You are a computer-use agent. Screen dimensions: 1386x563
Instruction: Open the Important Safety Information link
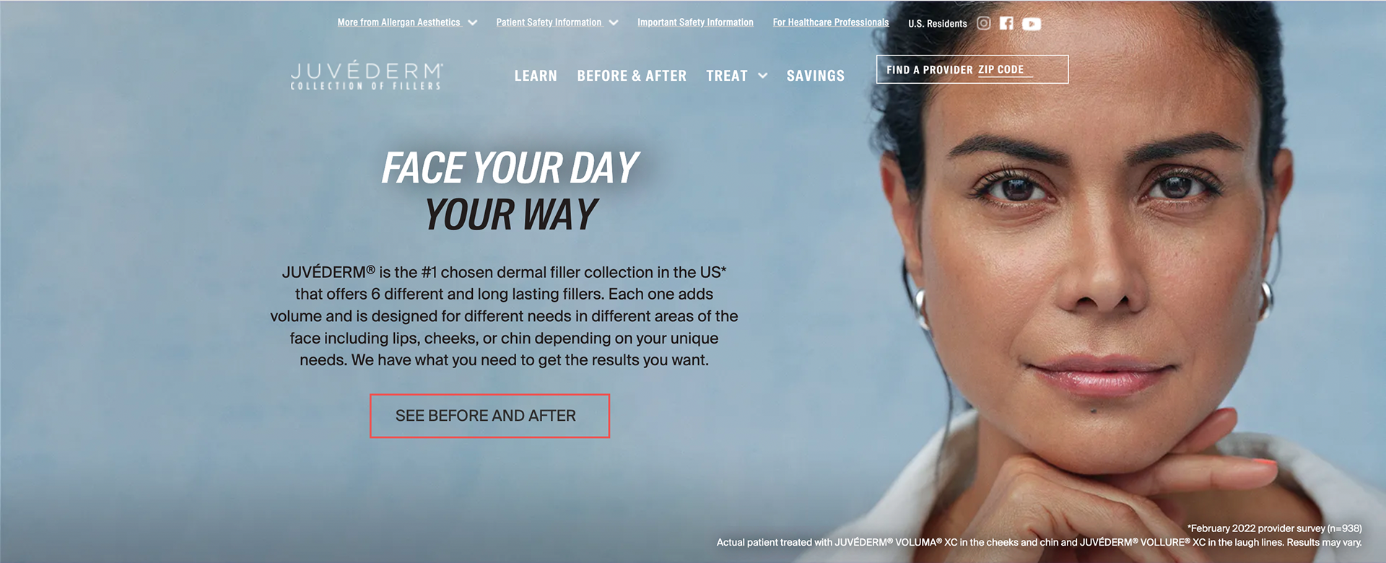pyautogui.click(x=695, y=22)
